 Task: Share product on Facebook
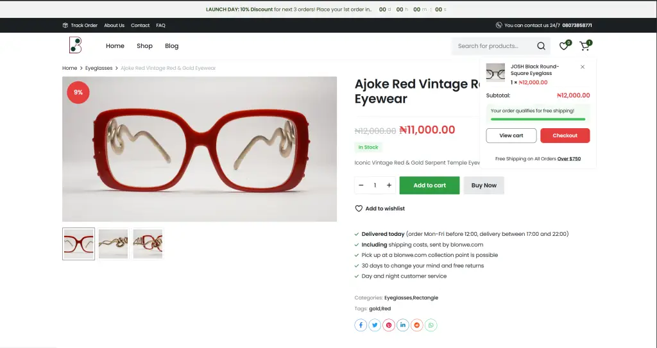point(361,326)
